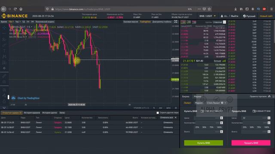Viewport: 275px width, 154px height.
Task: Open the chart settings gear icon
Action: [x=176, y=108]
